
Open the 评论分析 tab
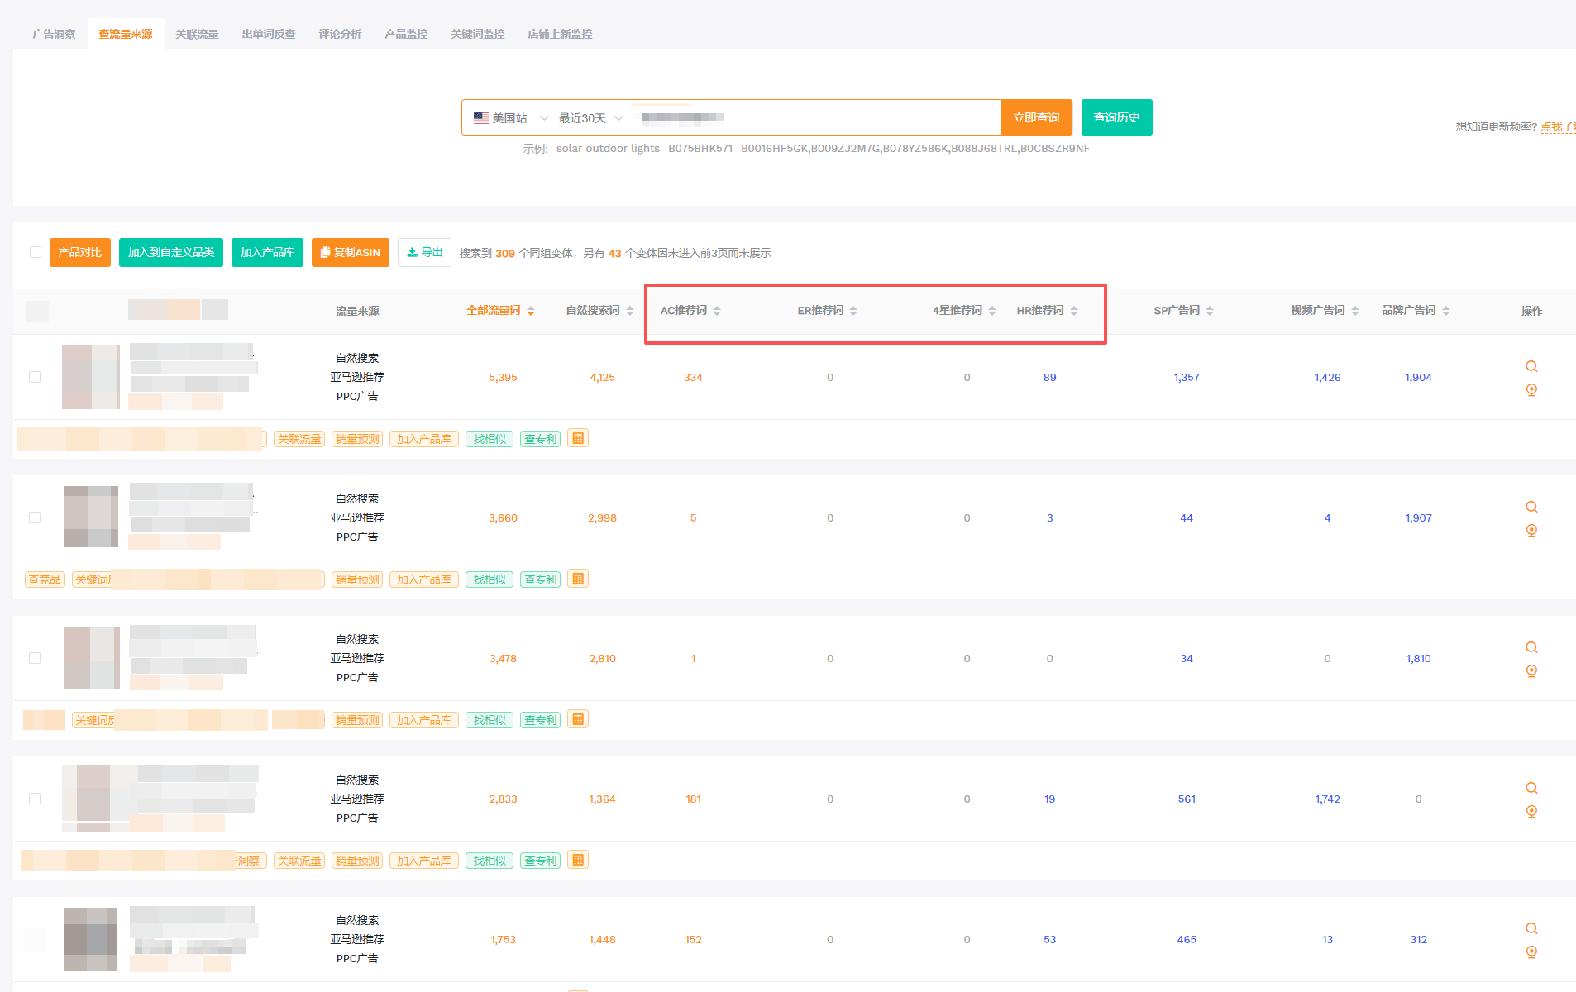tap(340, 34)
